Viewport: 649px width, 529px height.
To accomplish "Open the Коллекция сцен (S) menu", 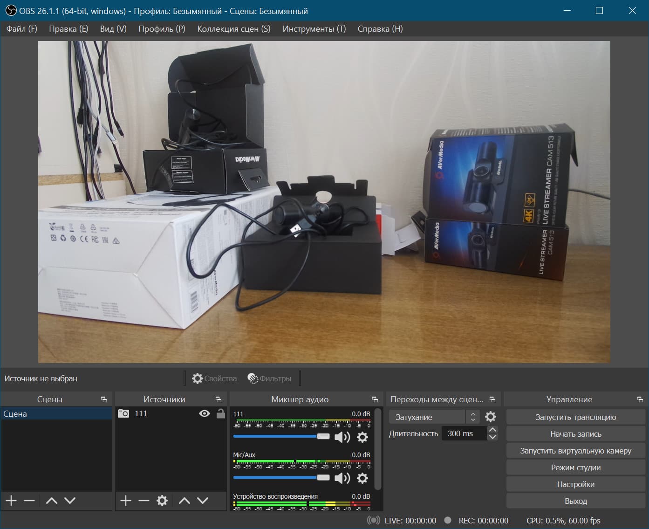I will coord(233,29).
